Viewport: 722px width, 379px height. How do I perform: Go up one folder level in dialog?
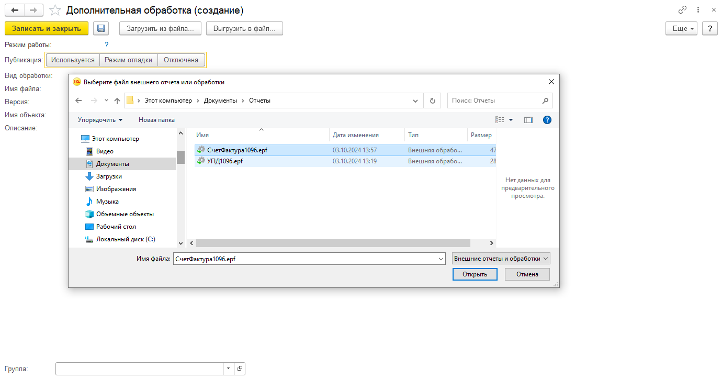point(117,101)
